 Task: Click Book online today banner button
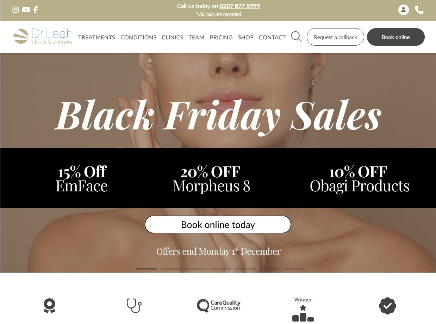(218, 224)
